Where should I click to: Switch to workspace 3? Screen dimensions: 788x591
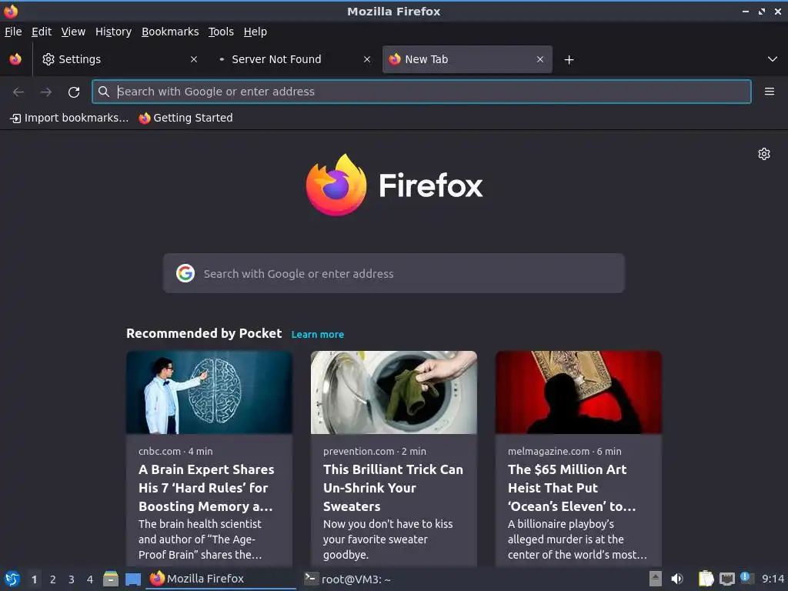(x=72, y=579)
